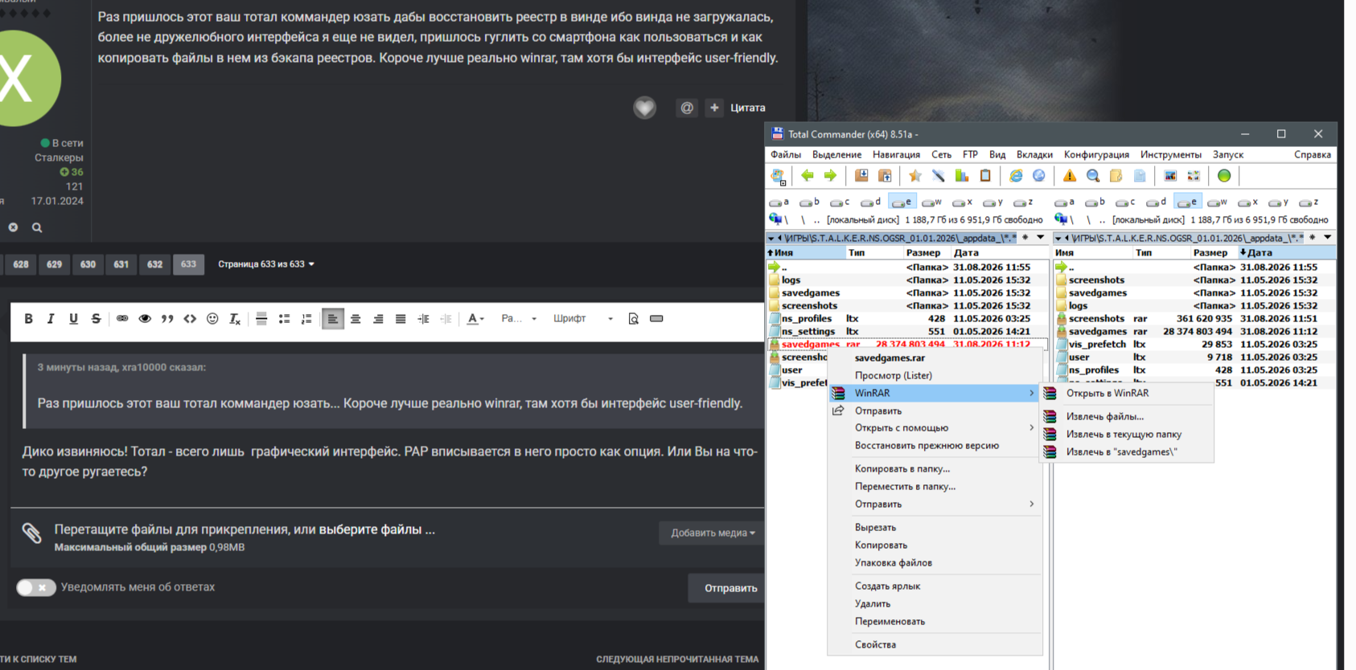Center-align text in the editor
The width and height of the screenshot is (1356, 670).
tap(355, 319)
